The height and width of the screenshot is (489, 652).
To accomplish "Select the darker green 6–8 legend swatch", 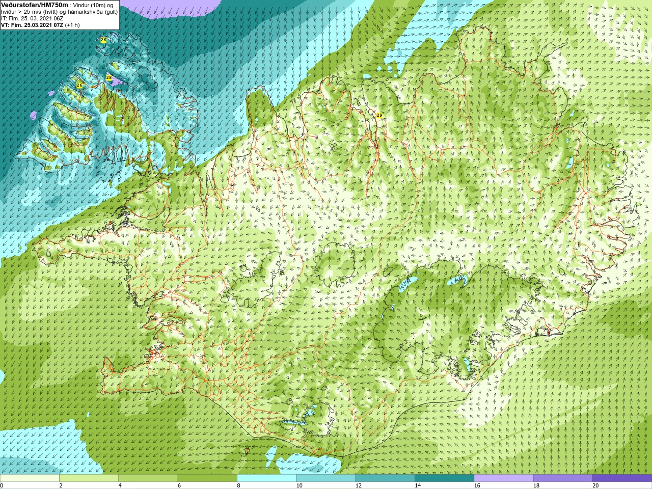I will click(207, 478).
